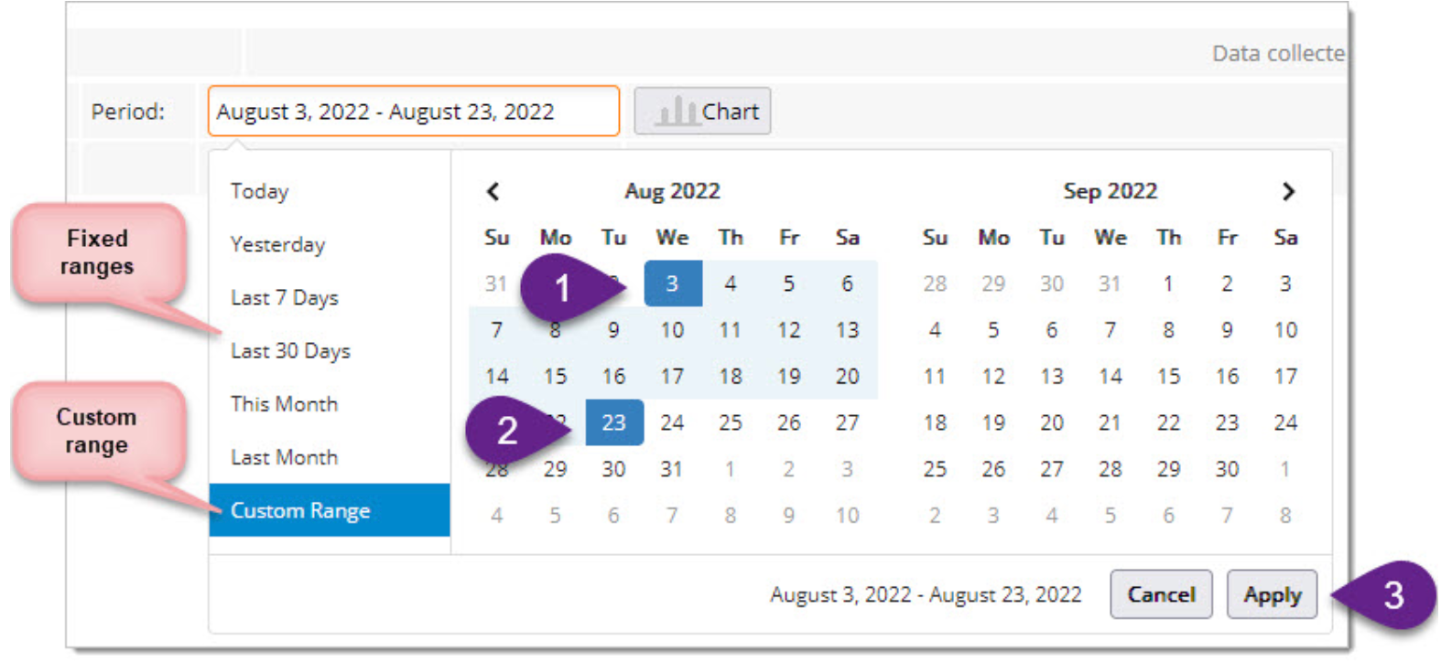The height and width of the screenshot is (662, 1452).
Task: Click the Aug 2022 month header
Action: pos(671,191)
